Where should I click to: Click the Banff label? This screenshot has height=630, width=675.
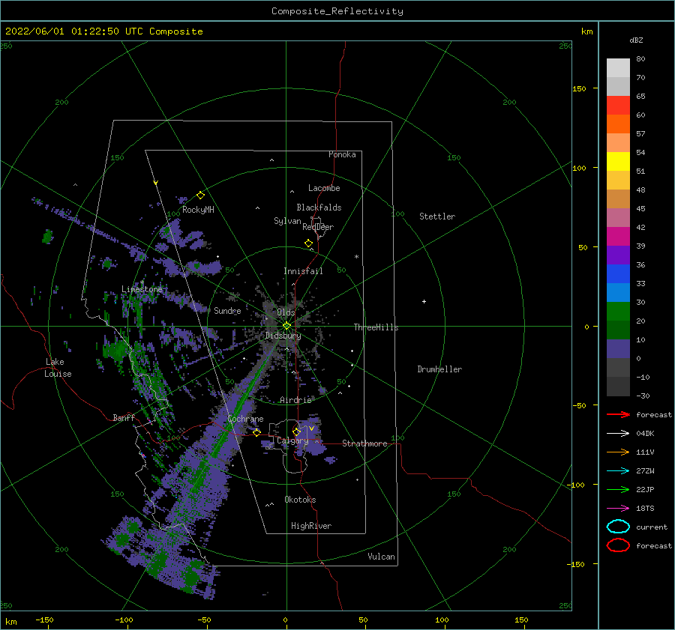(x=124, y=417)
